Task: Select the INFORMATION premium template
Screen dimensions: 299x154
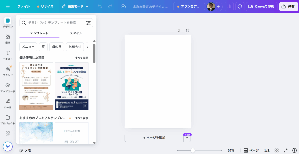Action: [72, 133]
